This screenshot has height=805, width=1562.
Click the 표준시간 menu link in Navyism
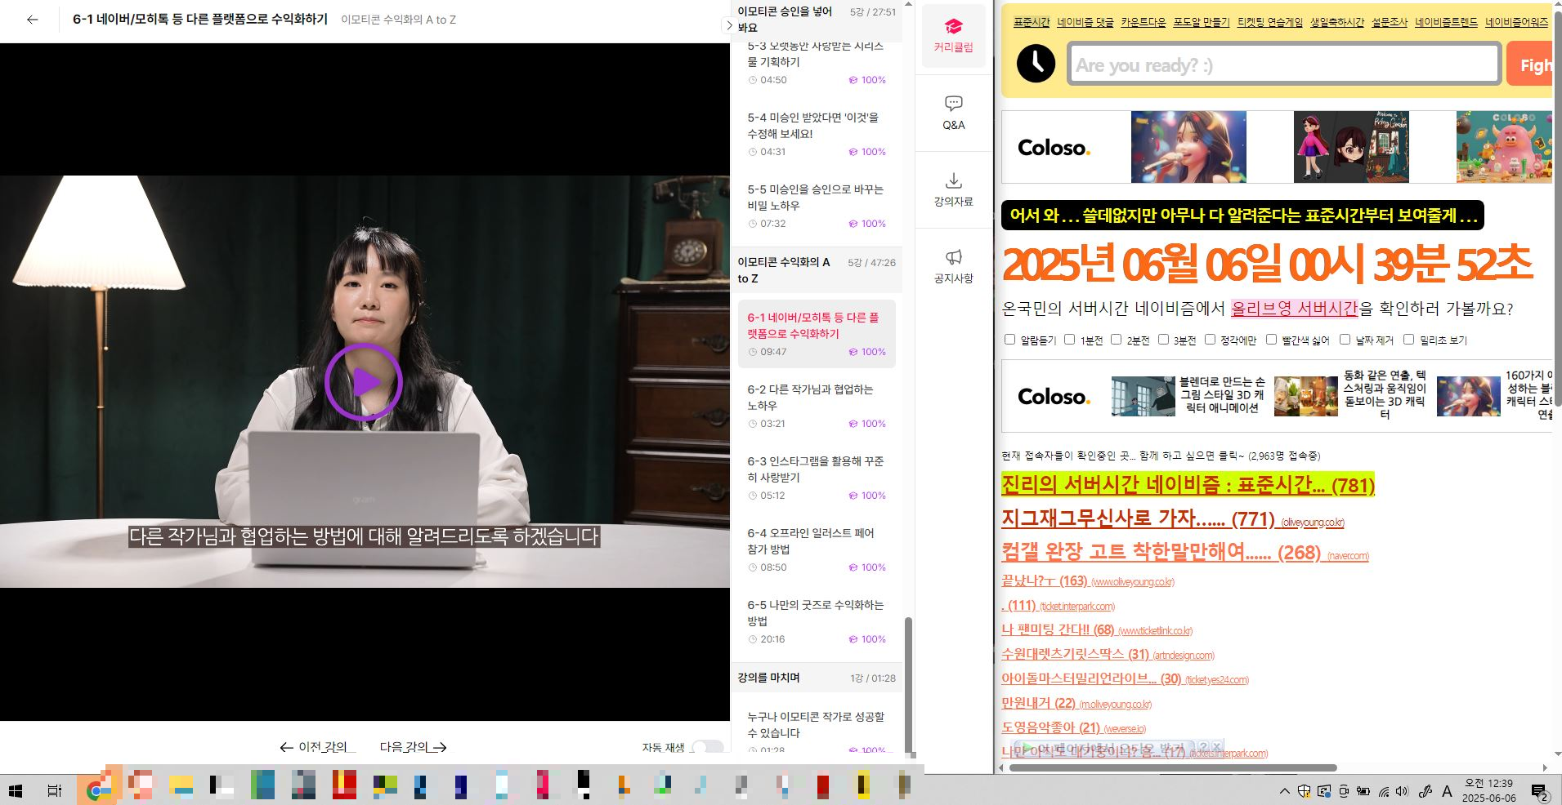coord(1032,22)
